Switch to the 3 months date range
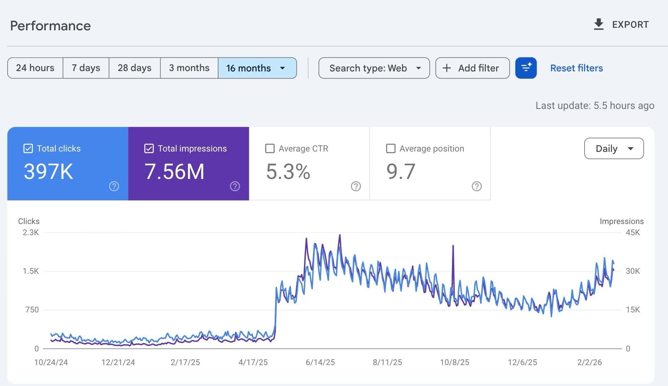668x386 pixels. click(x=189, y=68)
